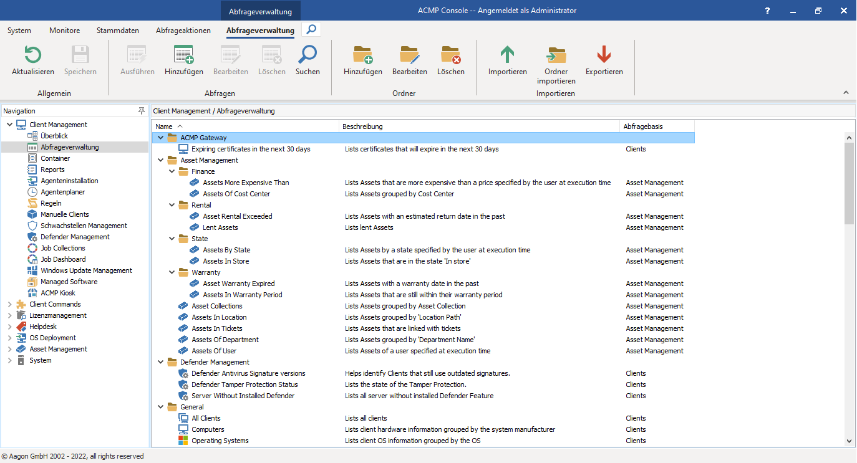Click the Abfrageverwaltung title bar context tab
857x463 pixels.
coord(261,11)
